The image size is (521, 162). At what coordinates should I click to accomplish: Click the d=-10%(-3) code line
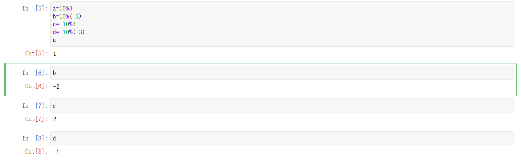pos(68,32)
